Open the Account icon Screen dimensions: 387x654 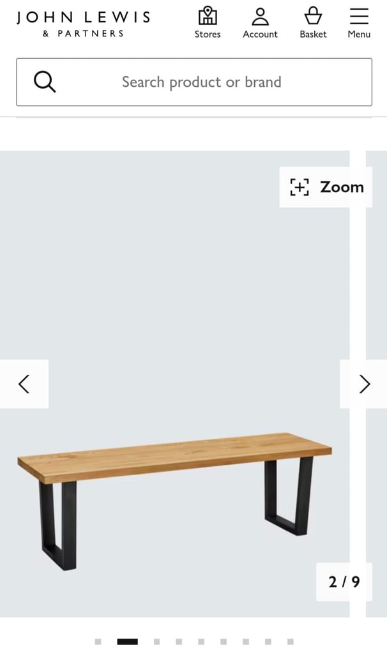click(x=260, y=23)
